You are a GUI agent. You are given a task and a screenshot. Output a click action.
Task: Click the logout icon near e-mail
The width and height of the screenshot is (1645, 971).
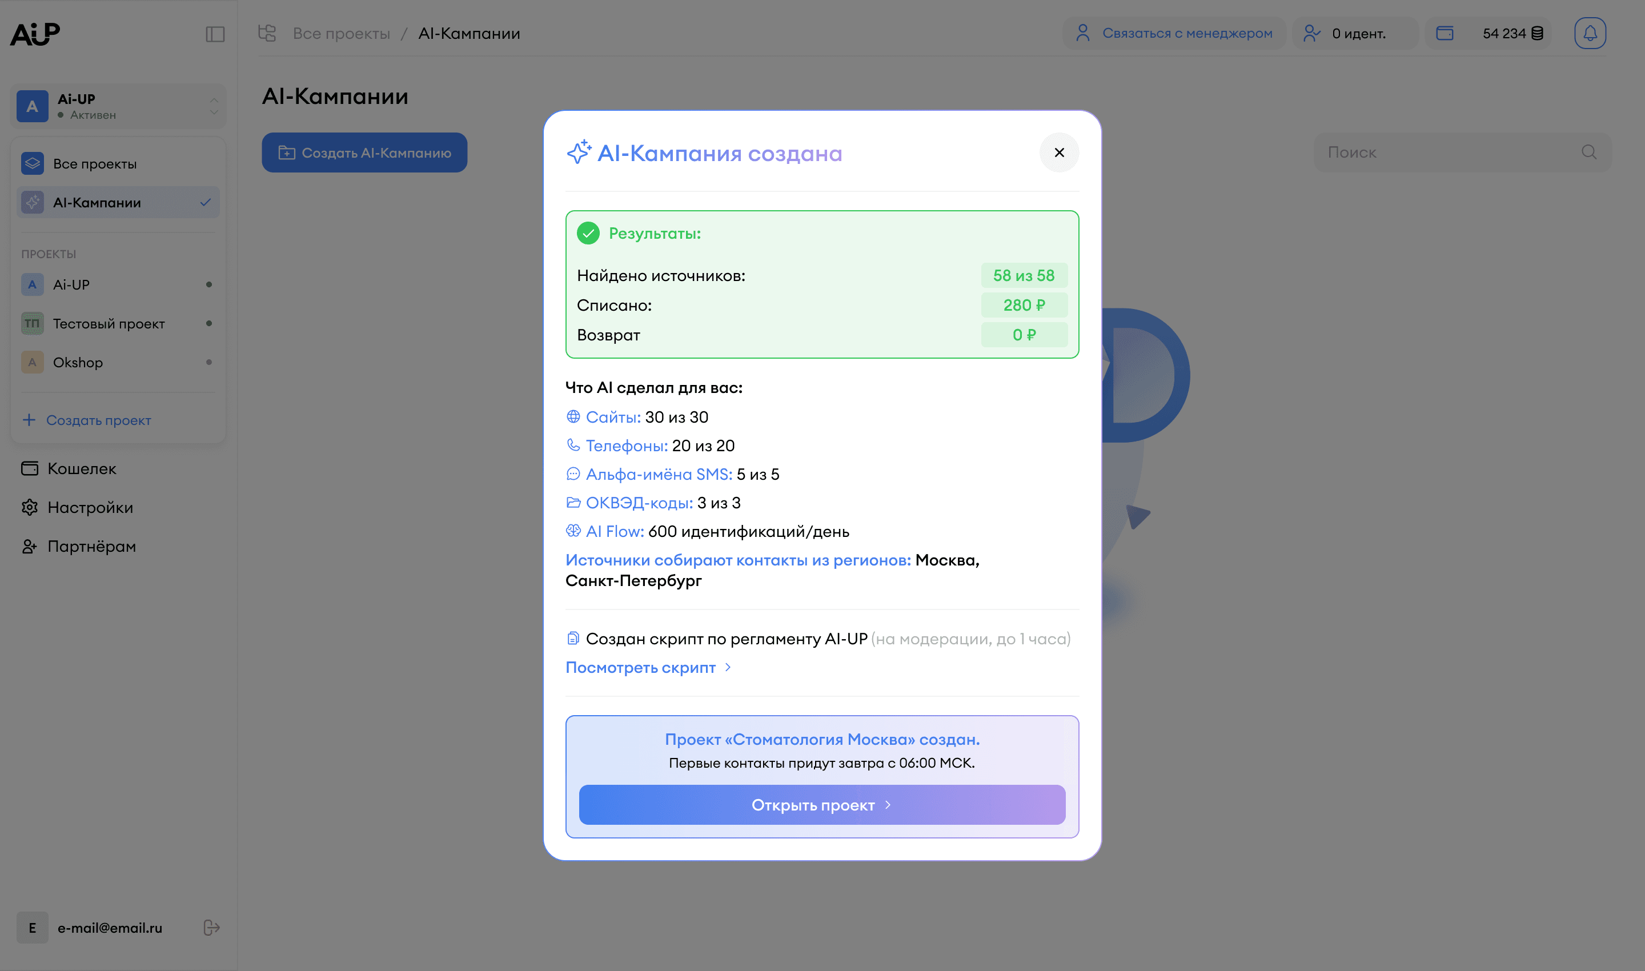tap(211, 927)
